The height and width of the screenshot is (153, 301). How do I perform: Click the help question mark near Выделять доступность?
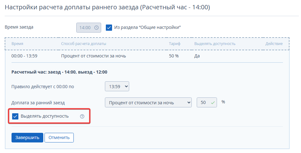pyautogui.click(x=82, y=116)
